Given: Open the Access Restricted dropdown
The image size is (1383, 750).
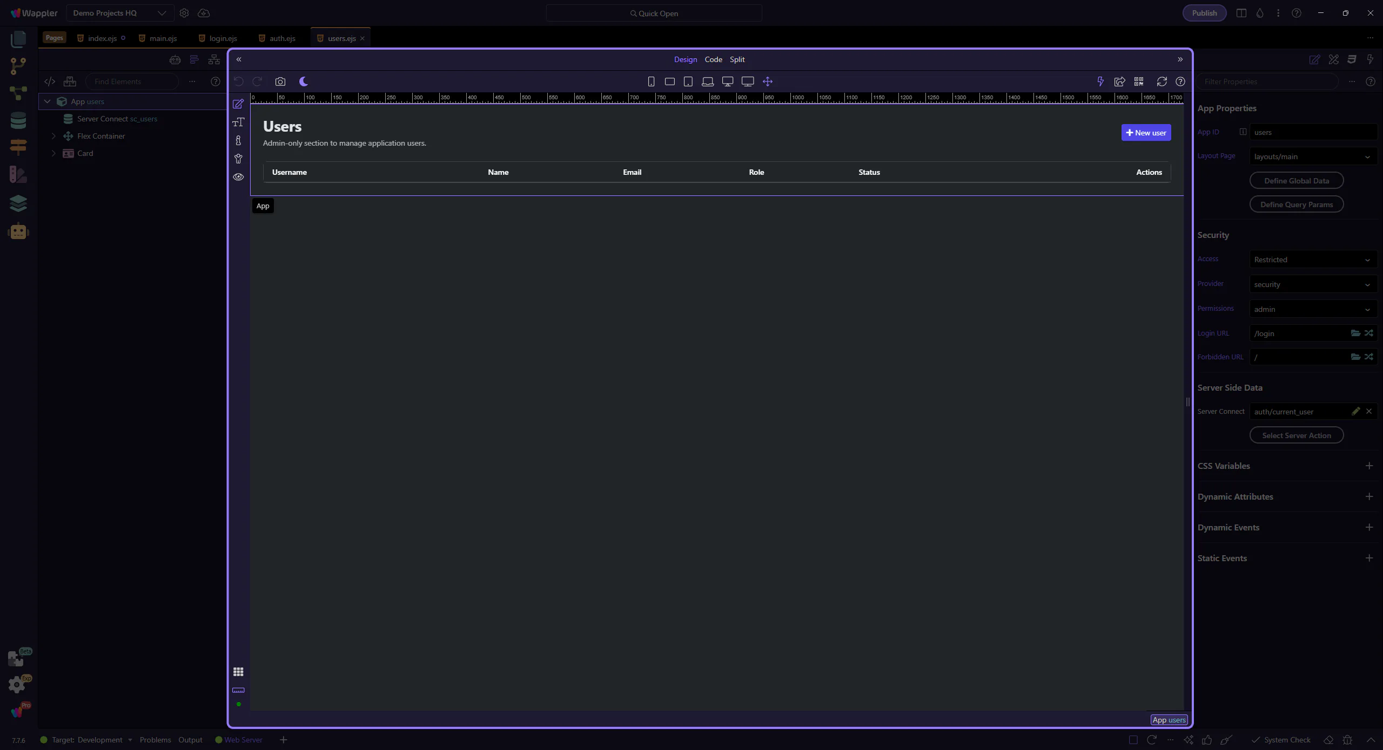Looking at the screenshot, I should (x=1313, y=260).
